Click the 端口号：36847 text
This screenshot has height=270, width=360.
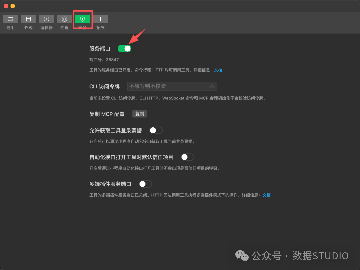(x=104, y=60)
